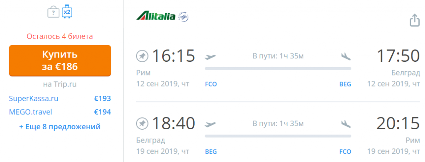425x162 pixels.
Task: Click the outbound flight duration bar
Action: 278,68
